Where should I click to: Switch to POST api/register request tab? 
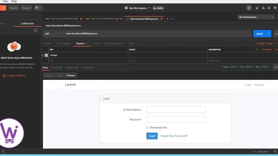(x=104, y=19)
